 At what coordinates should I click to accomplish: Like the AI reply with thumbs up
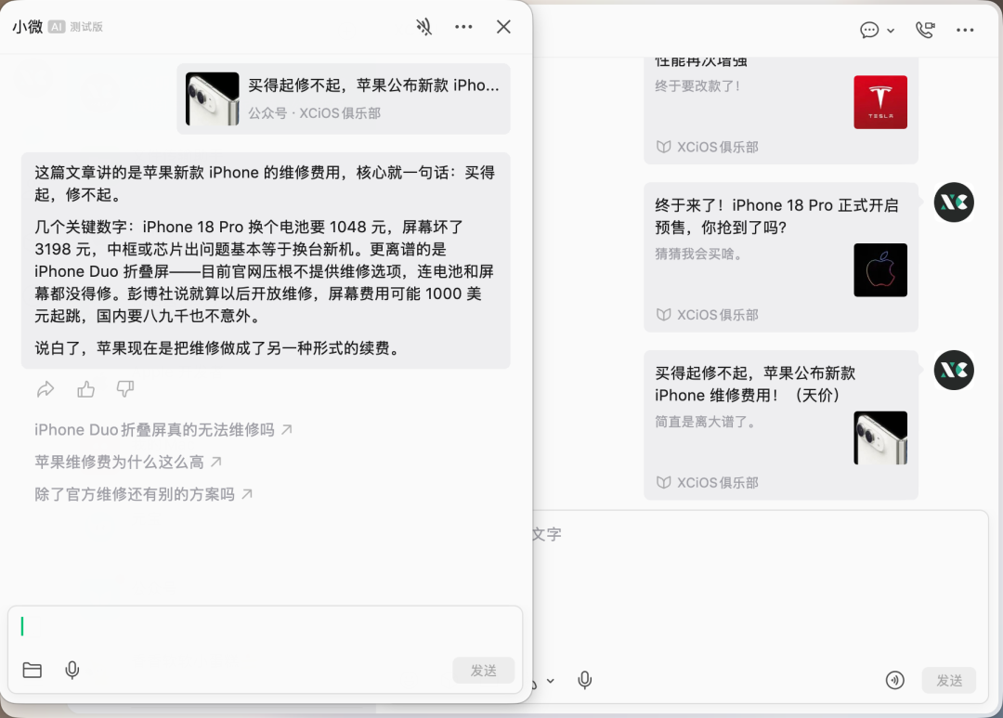(x=85, y=389)
